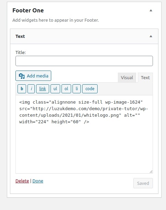Click the camera-music icon in Add media
166x210 pixels.
point(22,76)
